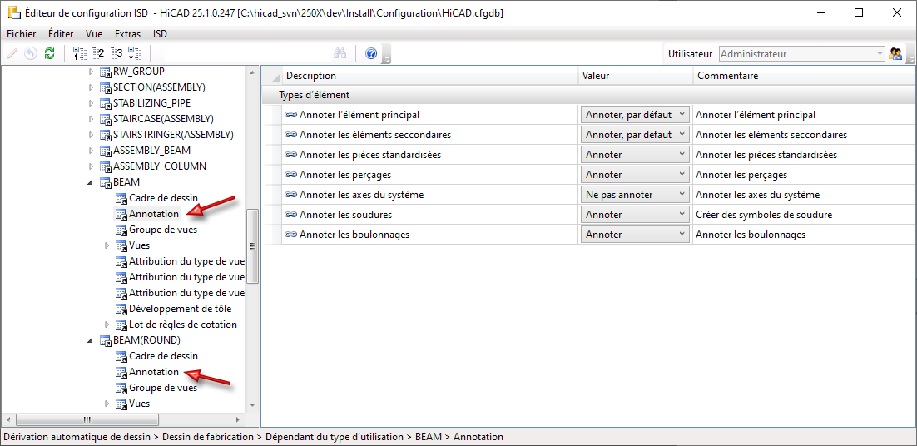Open value dropdown for Annoter les boulonnages
The width and height of the screenshot is (917, 446).
coord(682,235)
